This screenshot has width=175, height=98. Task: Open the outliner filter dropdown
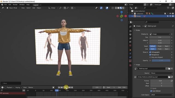169,8
